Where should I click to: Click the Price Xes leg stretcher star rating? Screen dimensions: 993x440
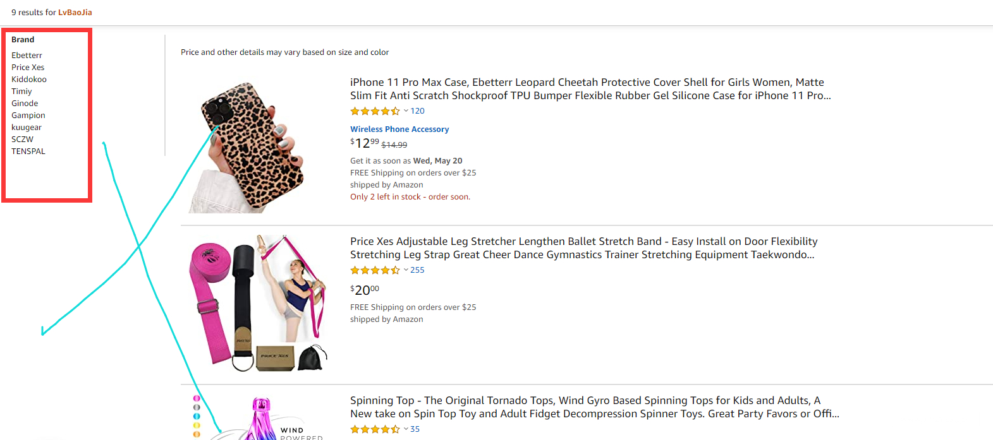(x=375, y=270)
